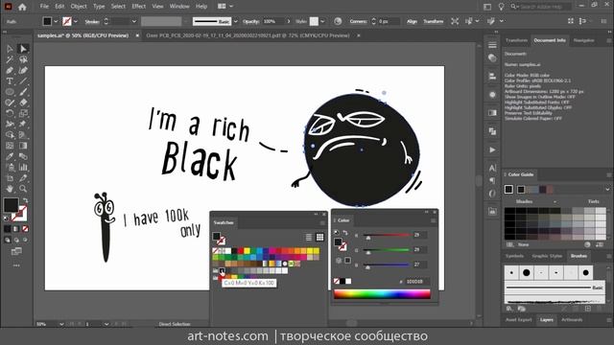Screen dimensions: 614x345
Task: Reset to default fill and stroke
Action: pos(6,218)
